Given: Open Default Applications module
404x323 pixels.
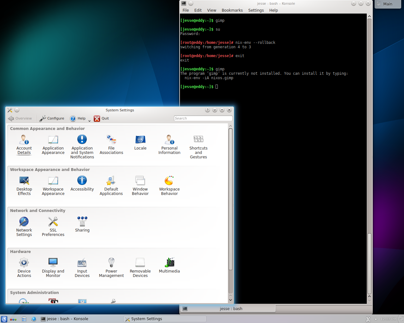Looking at the screenshot, I should 111,185.
